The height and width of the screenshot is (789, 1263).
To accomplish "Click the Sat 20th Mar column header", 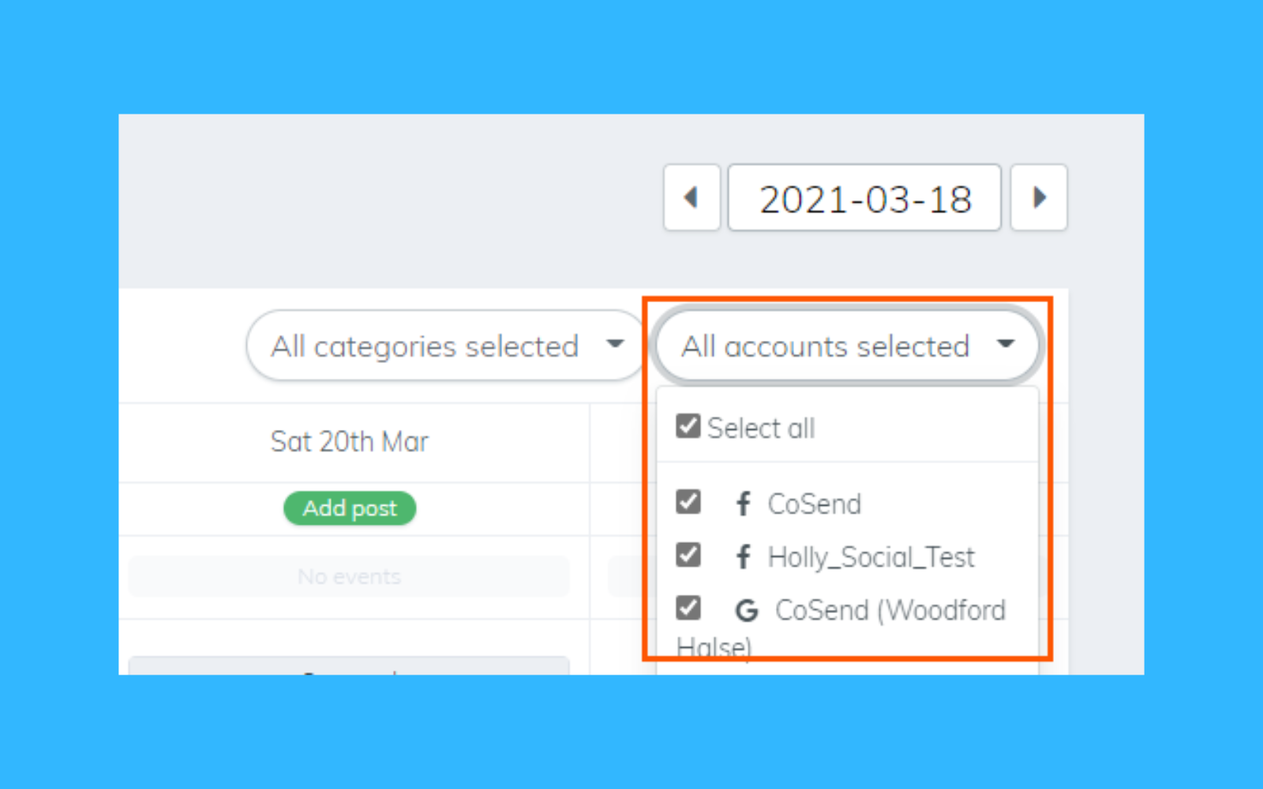I will (350, 441).
